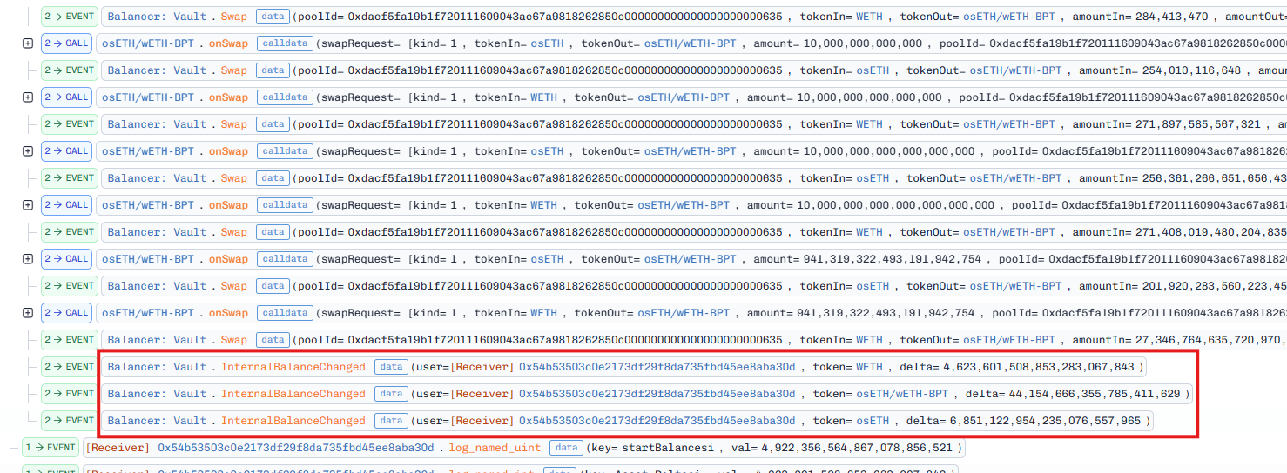Open data tag of Swap event amountIn 254,010,116,648

(x=273, y=70)
